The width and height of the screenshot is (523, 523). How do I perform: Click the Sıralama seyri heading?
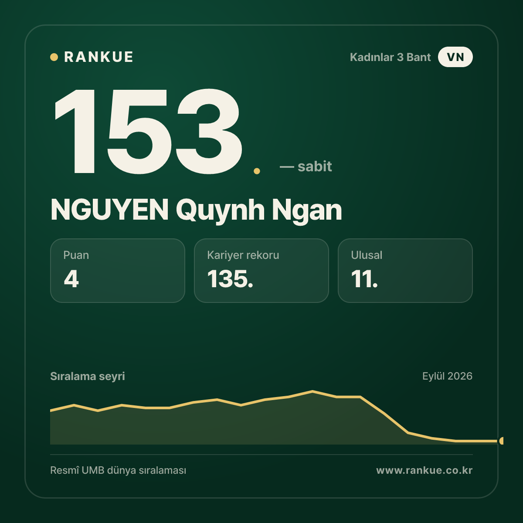coord(88,376)
